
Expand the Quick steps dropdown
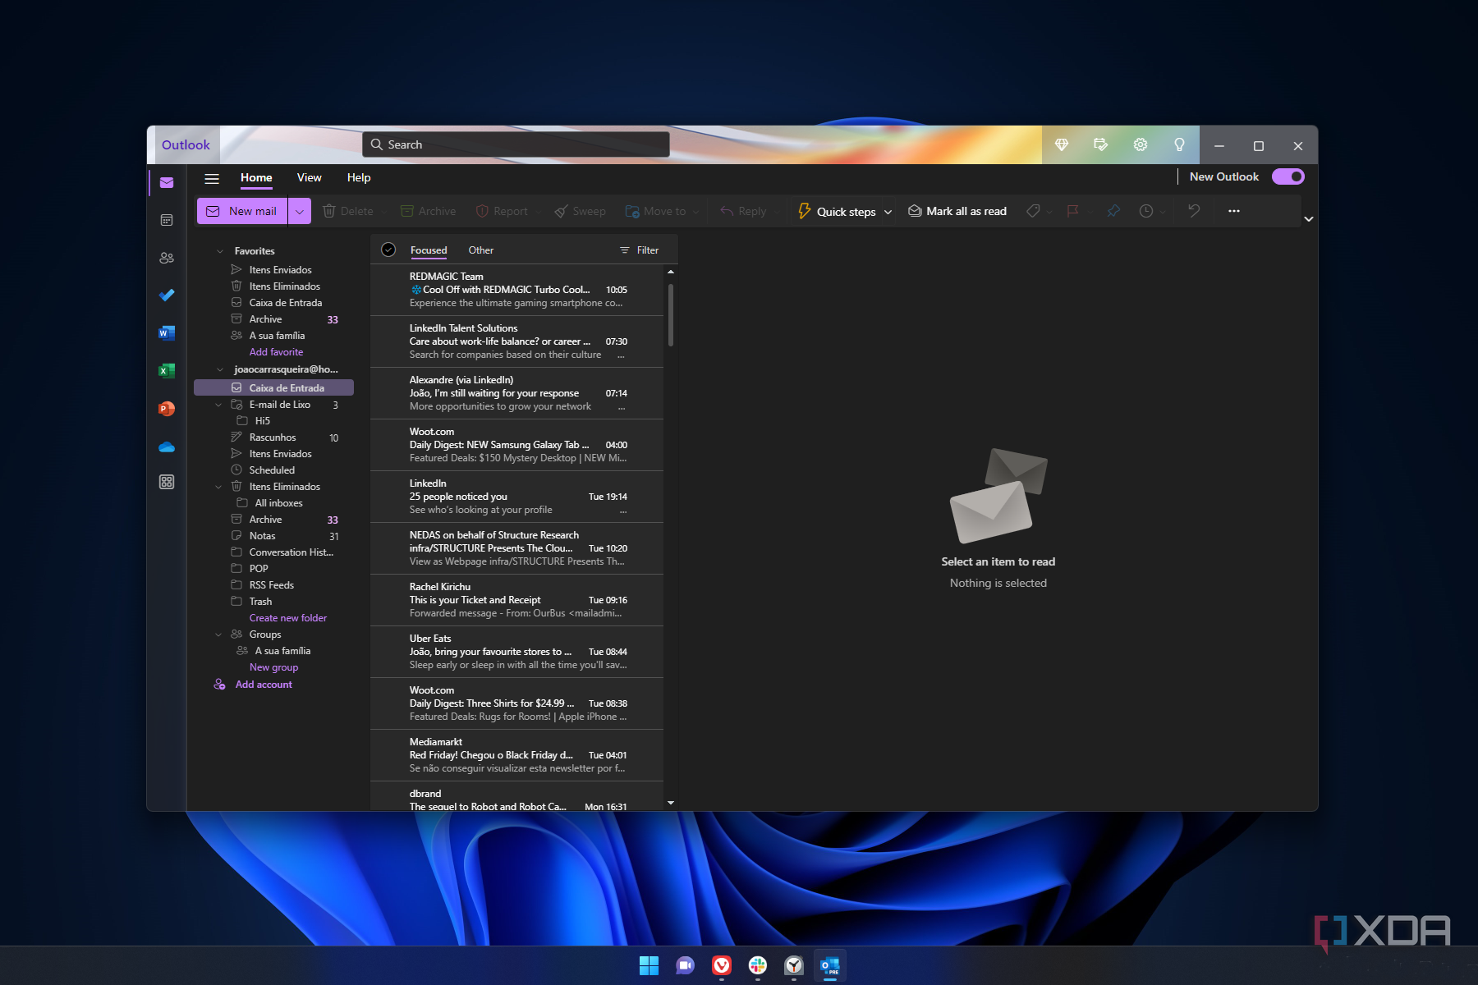tap(888, 211)
